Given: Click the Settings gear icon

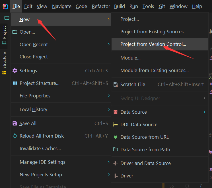Looking at the screenshot, I should click(x=15, y=71).
